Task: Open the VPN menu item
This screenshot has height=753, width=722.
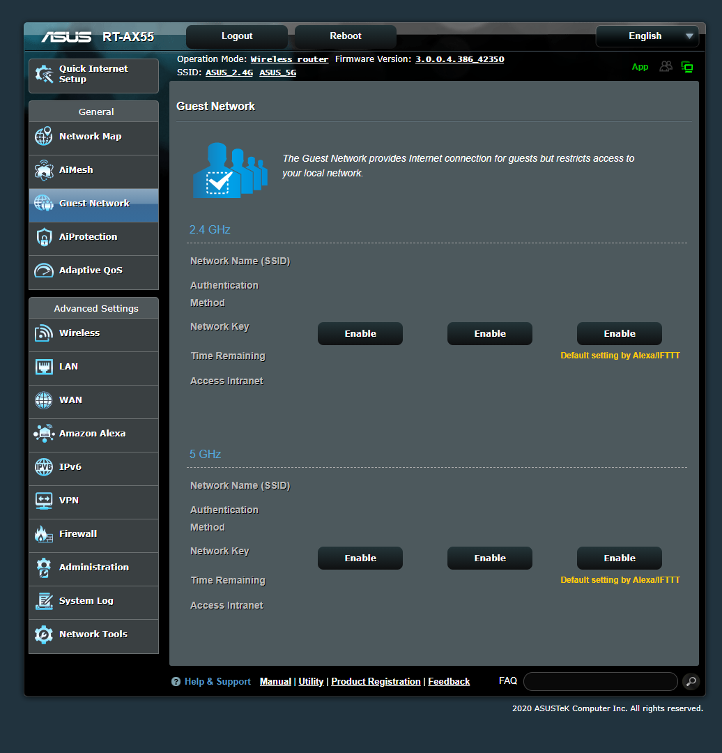Action: [x=93, y=502]
